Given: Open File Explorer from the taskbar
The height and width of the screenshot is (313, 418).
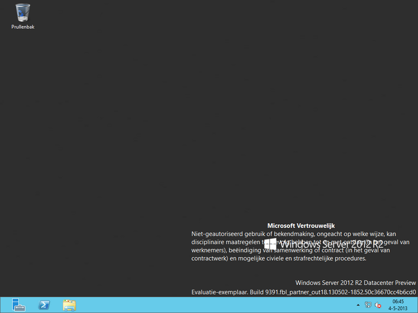Looking at the screenshot, I should pyautogui.click(x=69, y=305).
